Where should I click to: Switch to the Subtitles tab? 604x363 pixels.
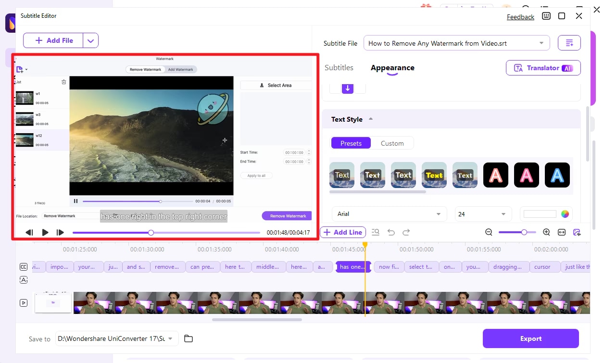[x=339, y=67]
